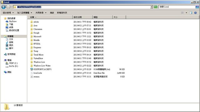Open 音樂 music library
The height and width of the screenshot is (112, 200).
[x=9, y=42]
